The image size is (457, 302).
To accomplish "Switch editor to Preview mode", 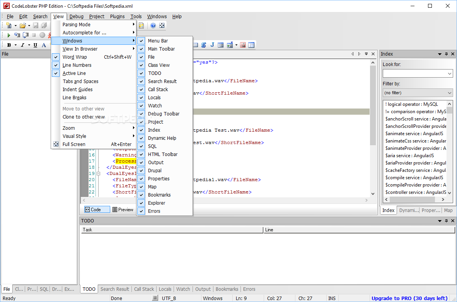I will pos(123,209).
